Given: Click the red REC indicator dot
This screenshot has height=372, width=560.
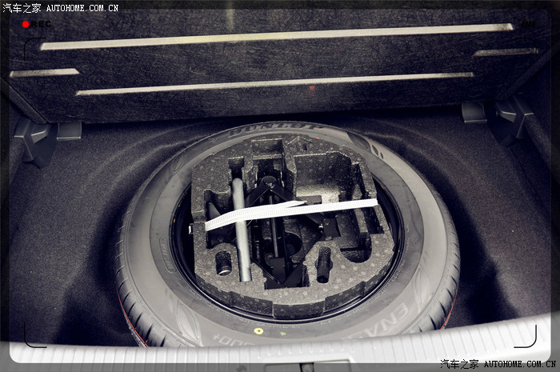Looking at the screenshot, I should 26,24.
